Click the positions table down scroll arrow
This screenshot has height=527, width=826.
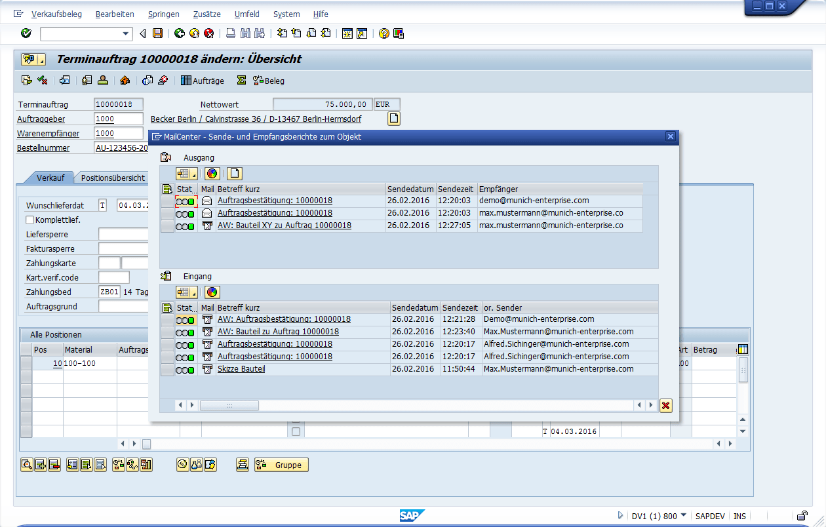(x=743, y=431)
